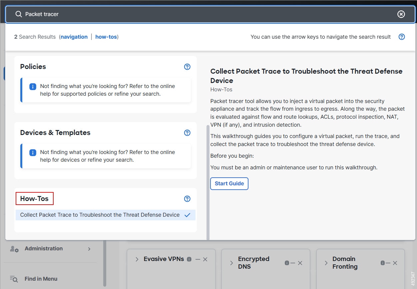Open the search help icon near arrow-keys hint
The image size is (417, 289).
[x=402, y=37]
